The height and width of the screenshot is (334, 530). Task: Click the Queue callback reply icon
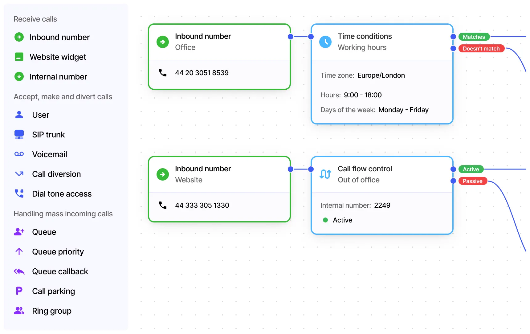tap(19, 271)
